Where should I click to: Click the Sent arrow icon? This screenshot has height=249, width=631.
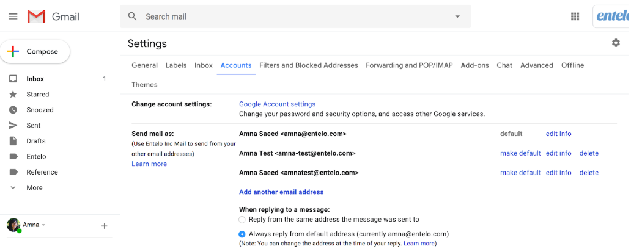[x=13, y=125]
